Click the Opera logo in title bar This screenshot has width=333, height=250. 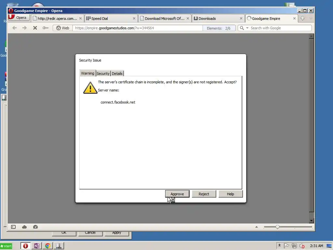pos(11,11)
